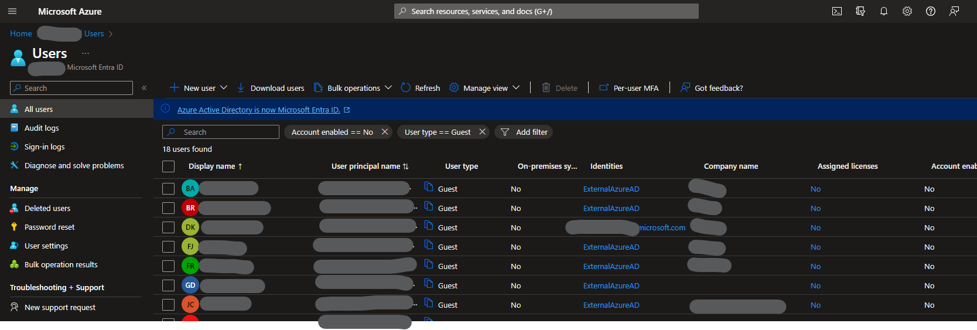The height and width of the screenshot is (330, 977).
Task: Copy user principal name in FJ row
Action: pyautogui.click(x=429, y=245)
